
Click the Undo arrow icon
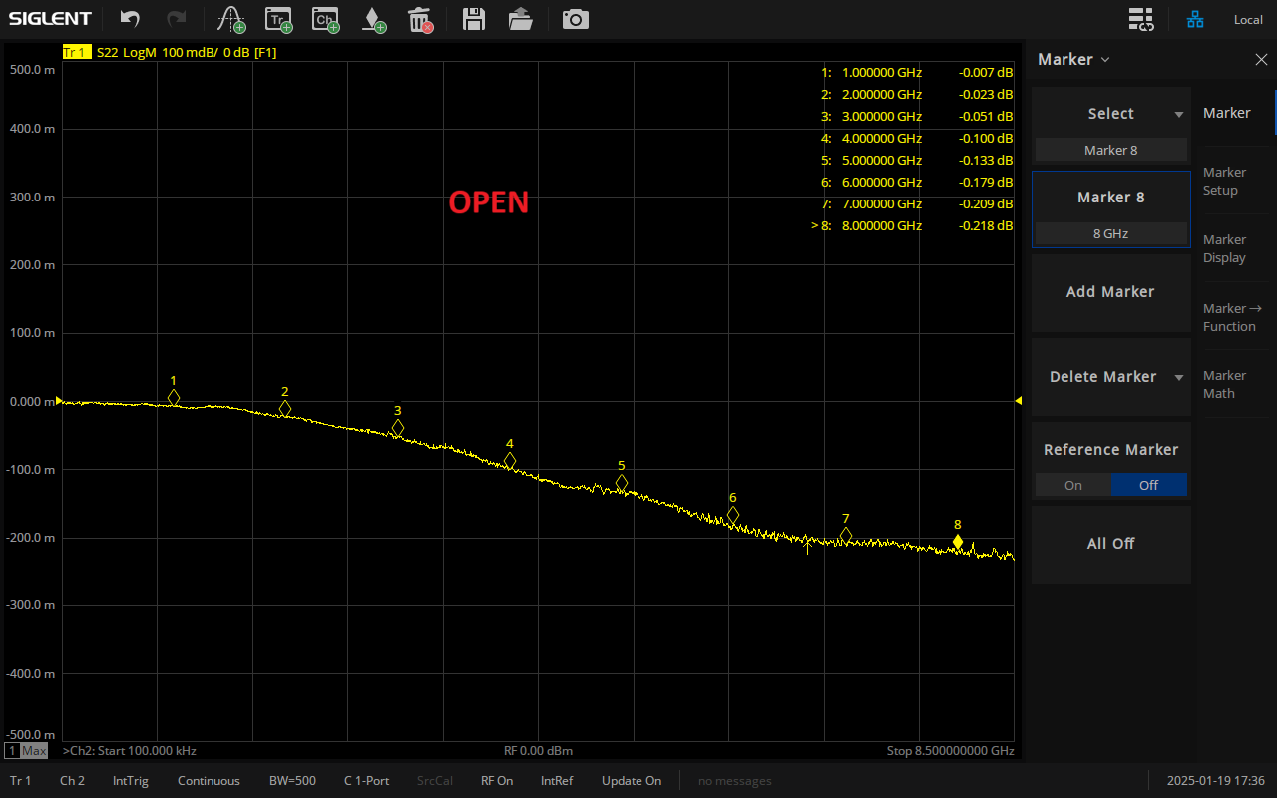130,19
